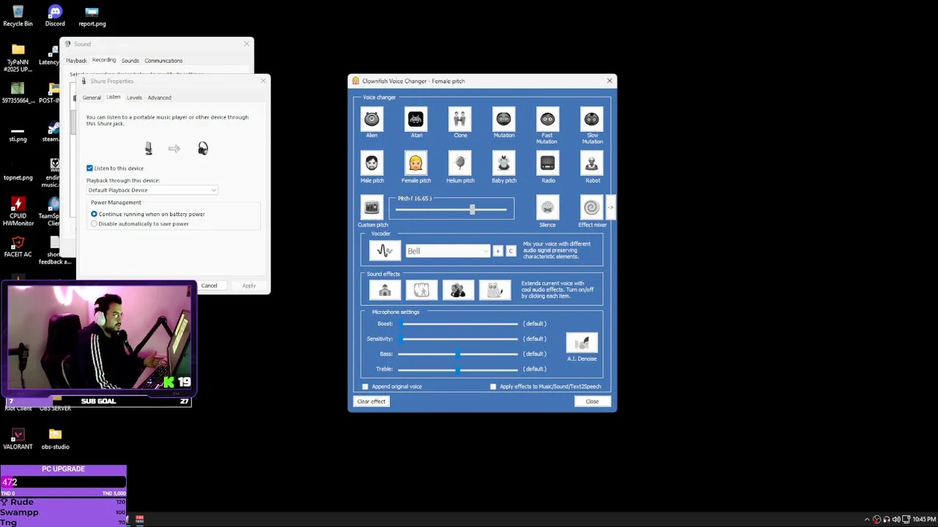
Task: Select the Helium pitch voice
Action: click(x=460, y=163)
